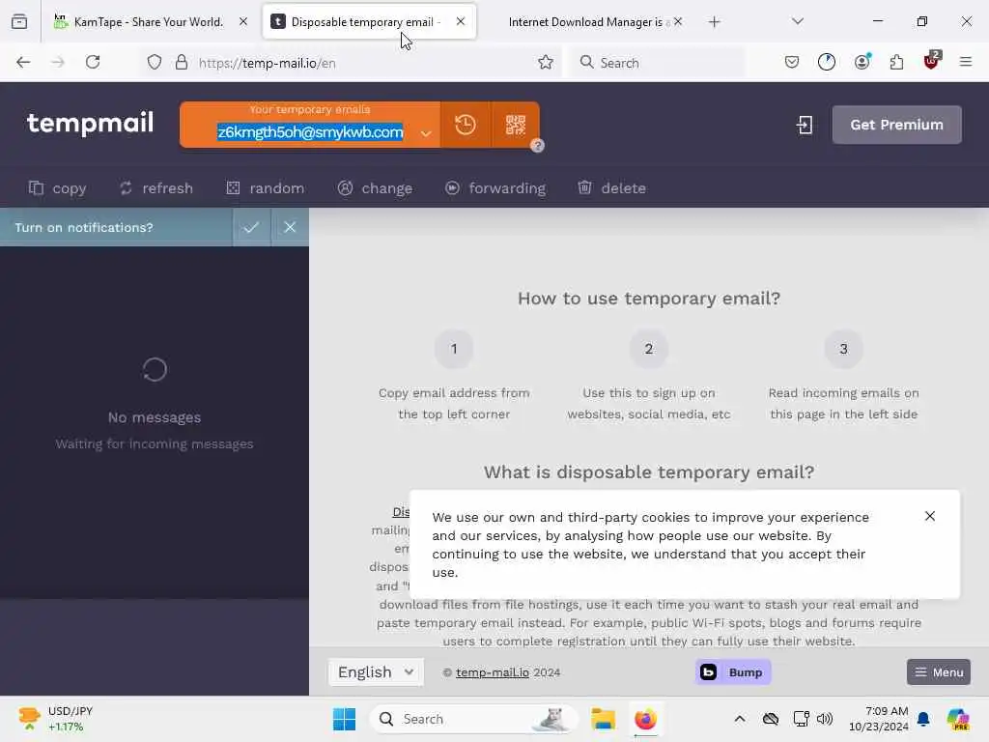Open the temp-mail.io footer link
Image resolution: width=989 pixels, height=742 pixels.
[x=493, y=672]
